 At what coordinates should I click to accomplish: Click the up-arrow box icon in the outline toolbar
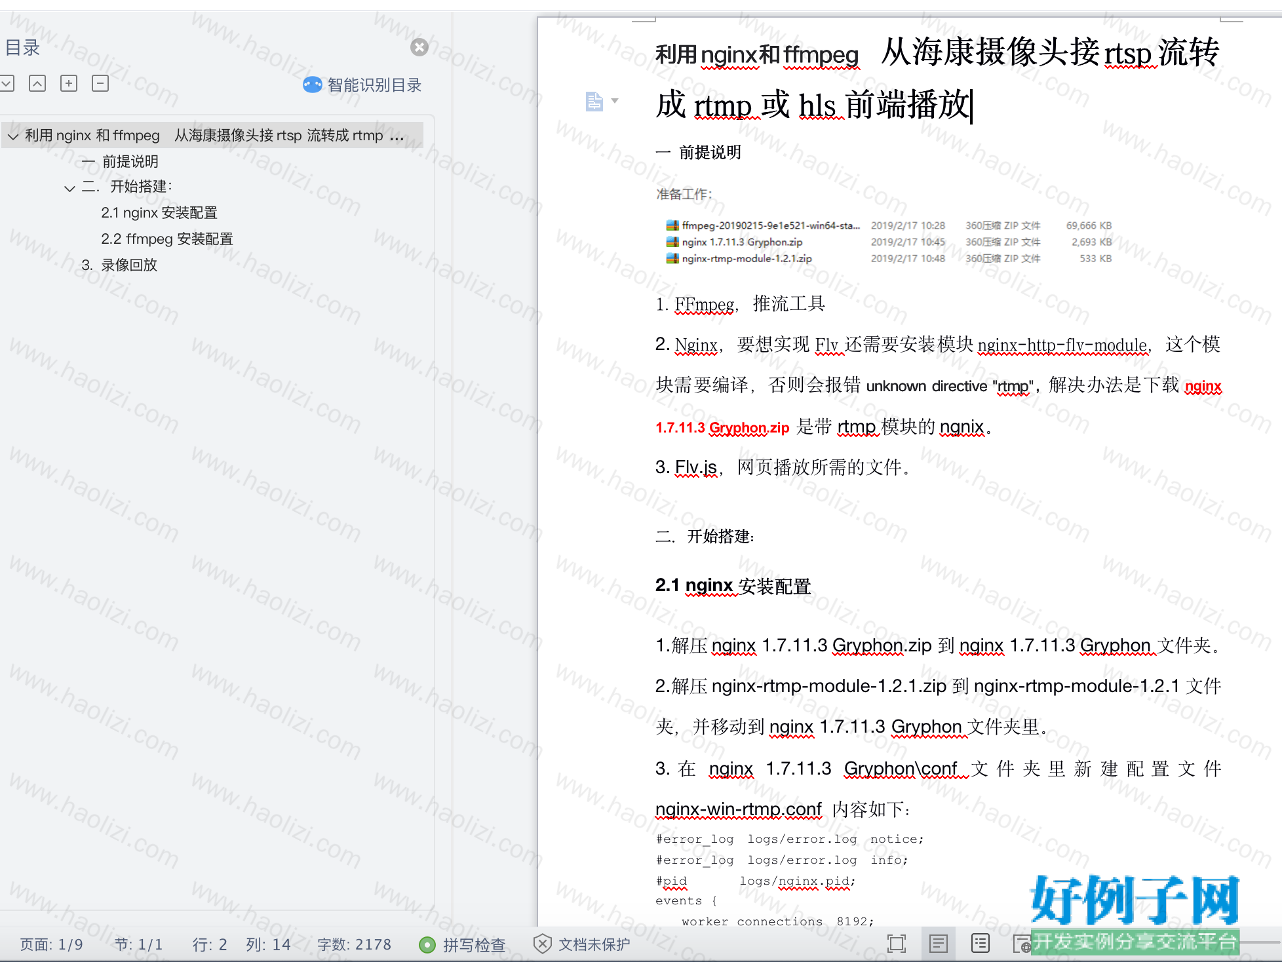coord(37,83)
